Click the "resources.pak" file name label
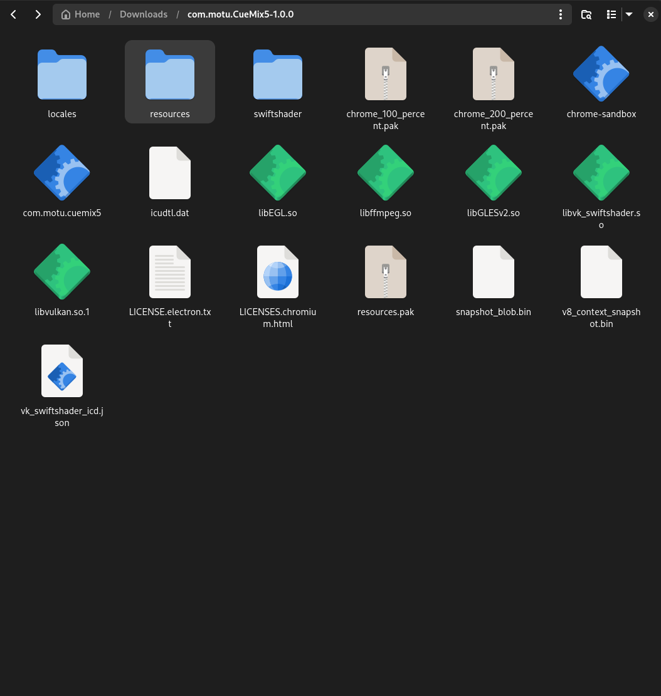The width and height of the screenshot is (661, 696). [x=386, y=312]
